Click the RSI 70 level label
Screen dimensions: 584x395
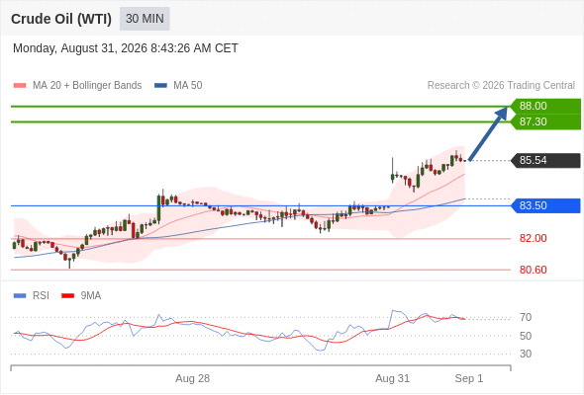coord(526,317)
